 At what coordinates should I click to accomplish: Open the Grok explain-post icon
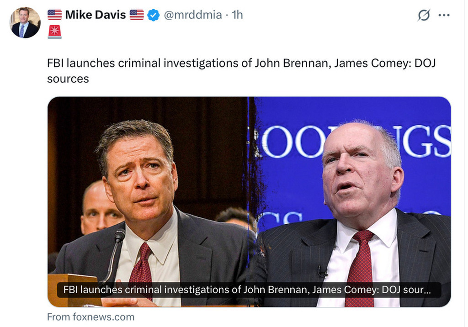click(424, 16)
